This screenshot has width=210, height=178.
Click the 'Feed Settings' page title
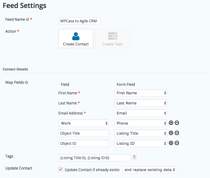click(24, 6)
